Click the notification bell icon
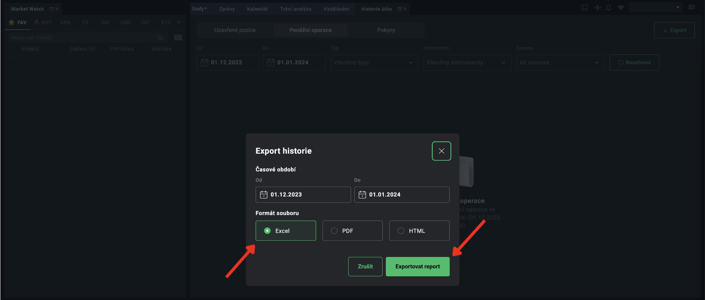Screen dimensions: 705x300 (608, 8)
